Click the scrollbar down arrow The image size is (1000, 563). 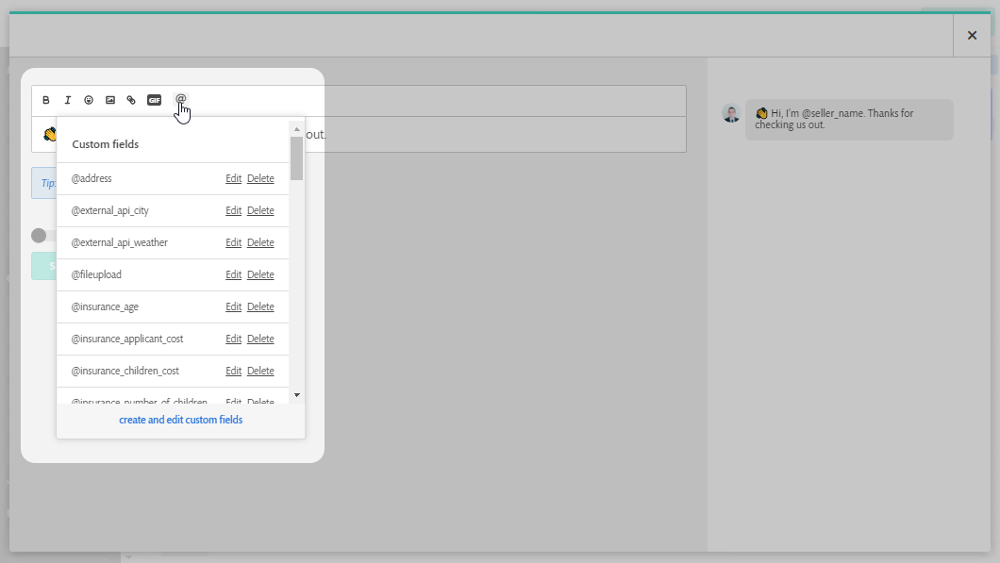point(295,393)
